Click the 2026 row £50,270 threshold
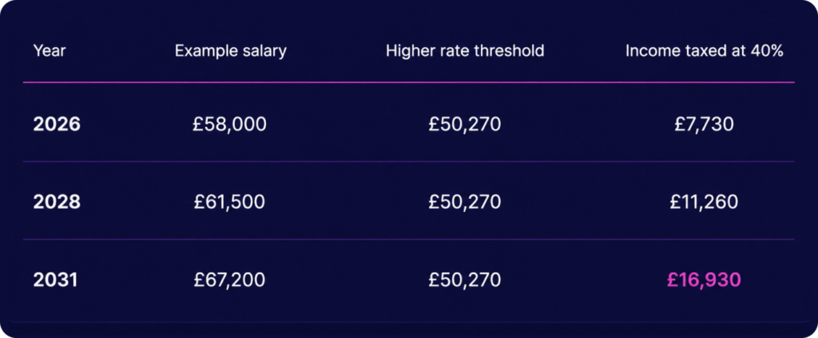 tap(465, 124)
